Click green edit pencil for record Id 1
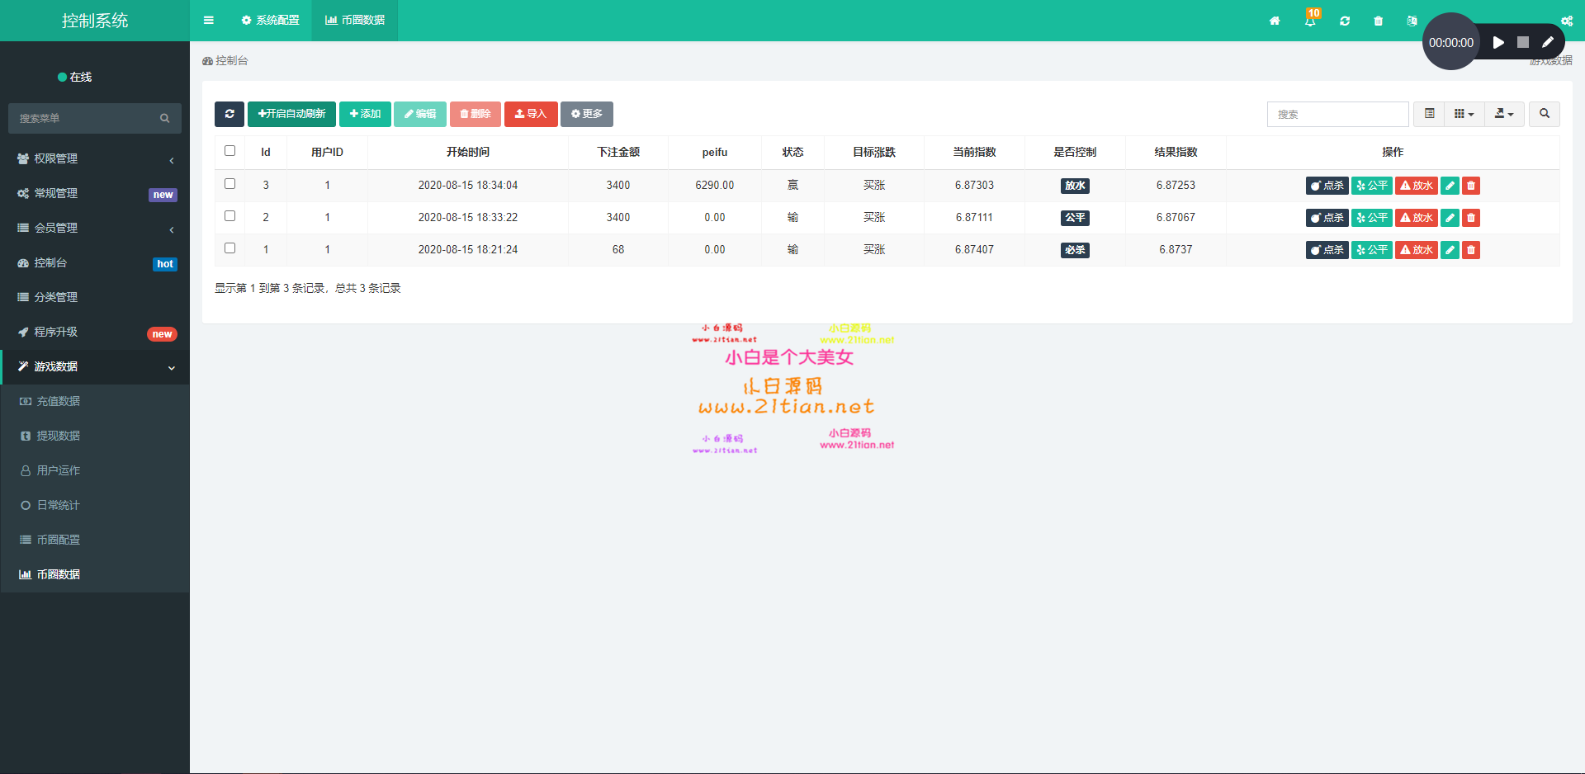The image size is (1585, 774). tap(1450, 250)
